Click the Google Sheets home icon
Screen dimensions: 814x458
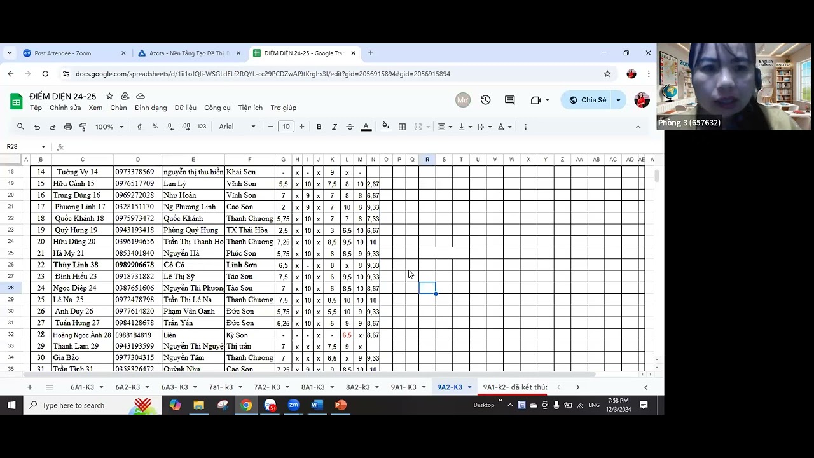(17, 101)
